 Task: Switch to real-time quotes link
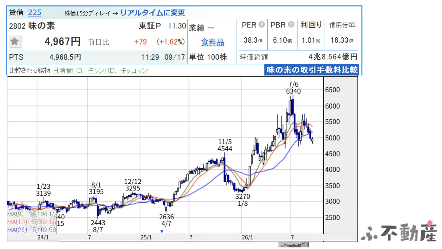point(152,13)
